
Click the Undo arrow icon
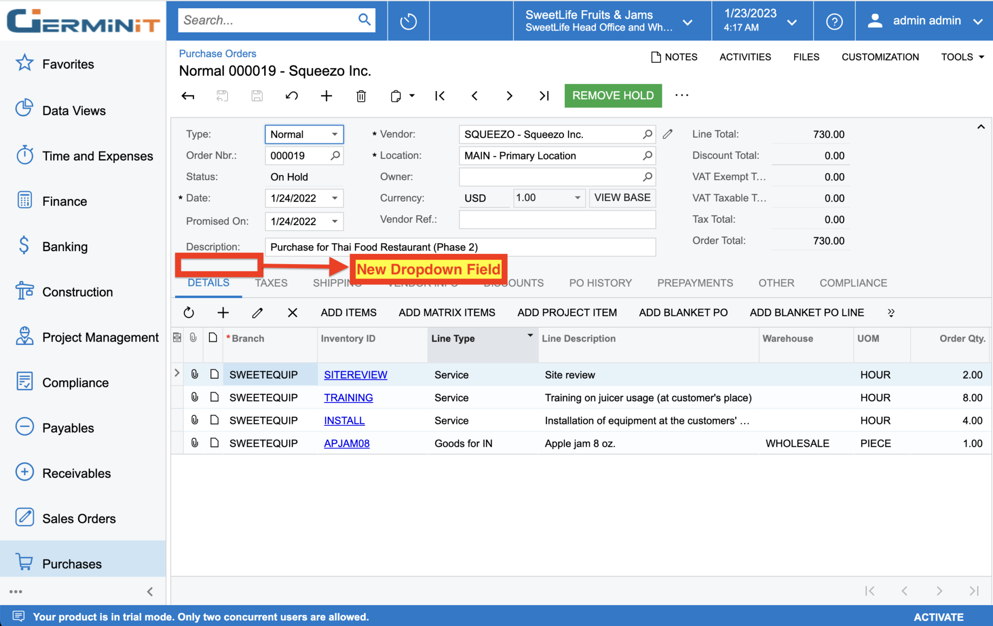291,95
